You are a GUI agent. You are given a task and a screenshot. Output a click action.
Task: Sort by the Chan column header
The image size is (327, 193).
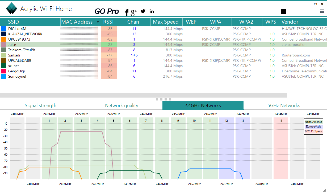coord(134,22)
